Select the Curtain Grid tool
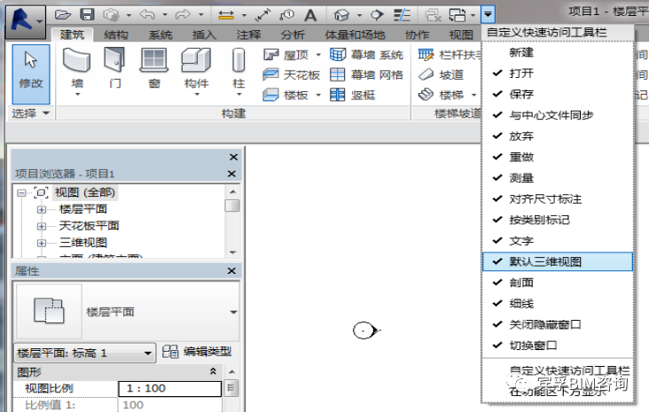 tap(367, 75)
